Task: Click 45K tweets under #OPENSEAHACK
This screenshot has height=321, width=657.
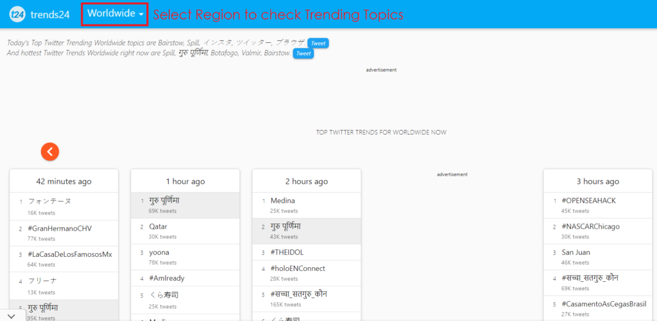Action: point(575,211)
